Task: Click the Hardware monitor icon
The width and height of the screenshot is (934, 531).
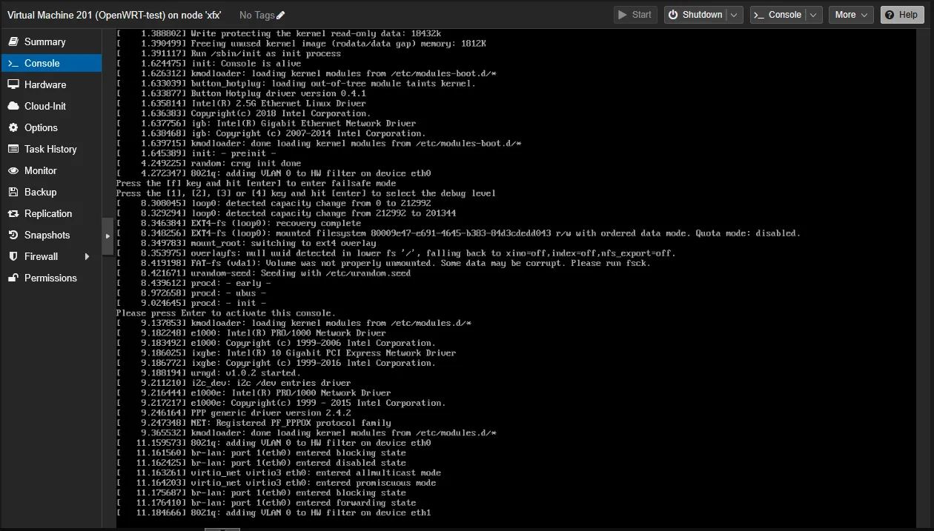Action: pos(13,84)
